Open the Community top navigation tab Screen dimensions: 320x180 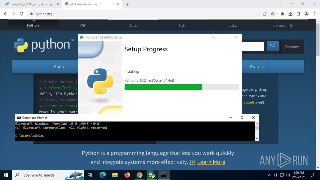[283, 25]
